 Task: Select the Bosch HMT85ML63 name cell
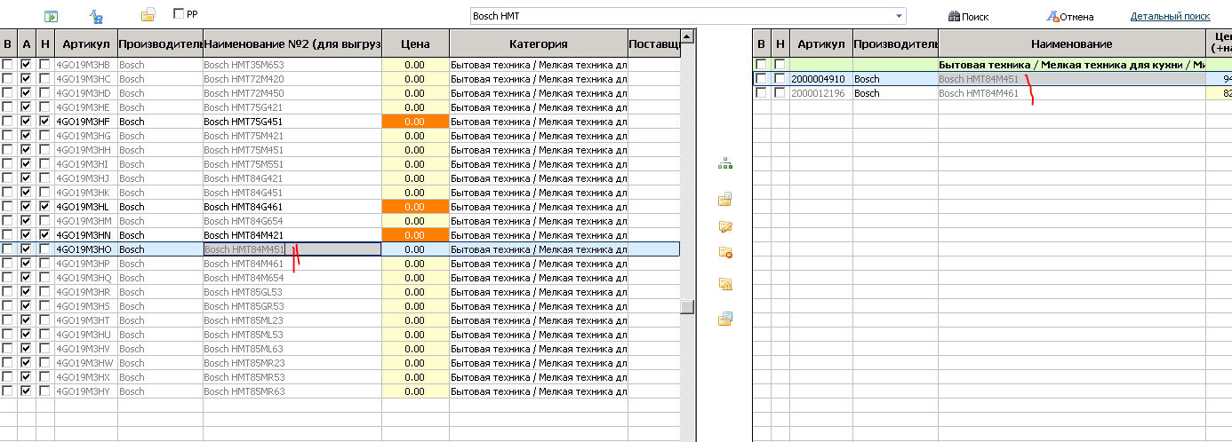(x=292, y=349)
